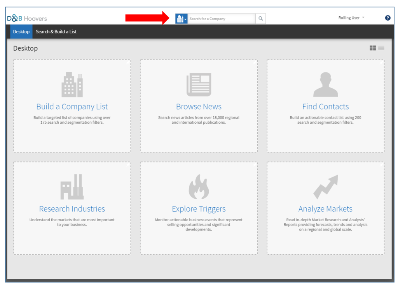Click the 'Build a targeted list of companies' description
The image size is (398, 287).
pyautogui.click(x=72, y=120)
